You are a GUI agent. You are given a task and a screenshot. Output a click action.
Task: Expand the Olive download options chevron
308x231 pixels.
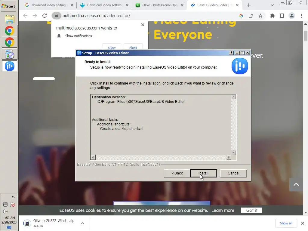83,223
